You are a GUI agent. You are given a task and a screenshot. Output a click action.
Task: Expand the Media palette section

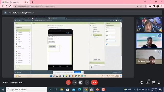(23, 68)
